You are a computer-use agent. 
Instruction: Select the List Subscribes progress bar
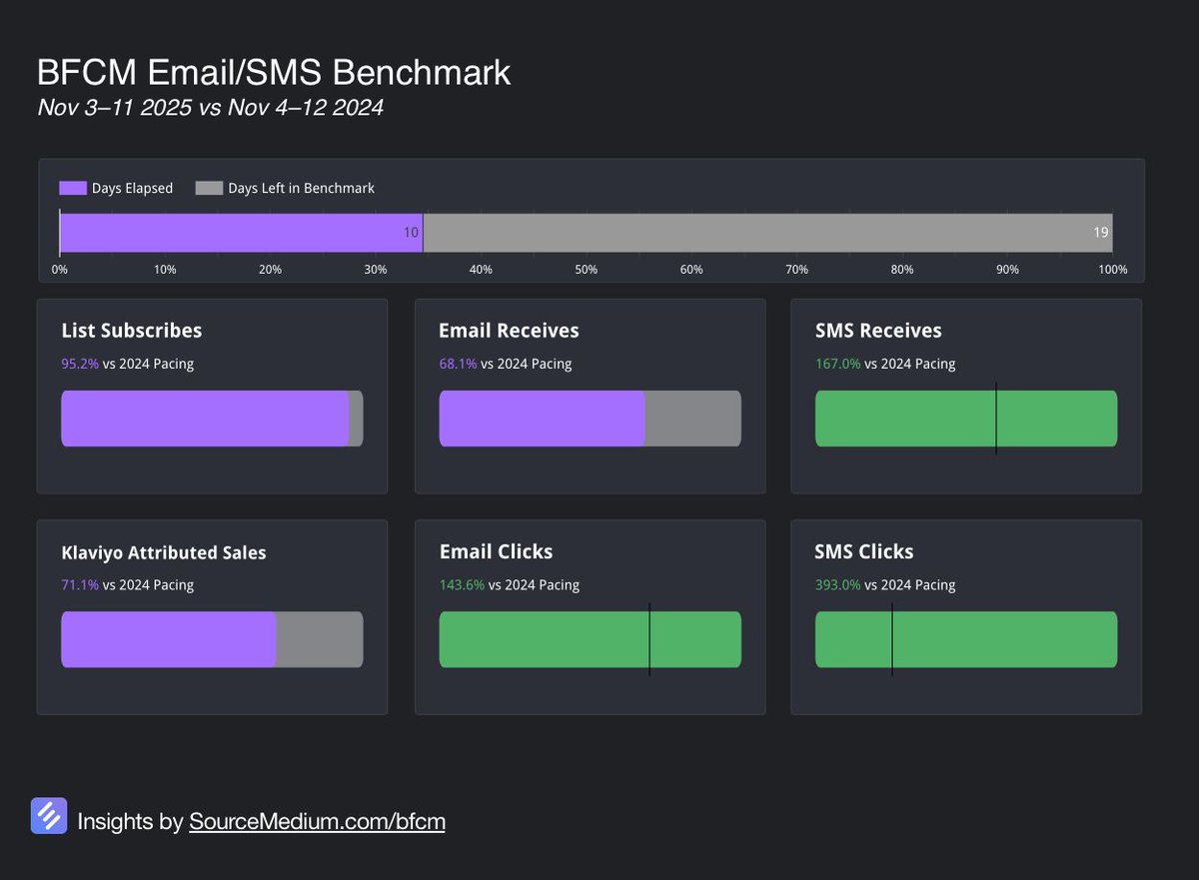pos(212,419)
